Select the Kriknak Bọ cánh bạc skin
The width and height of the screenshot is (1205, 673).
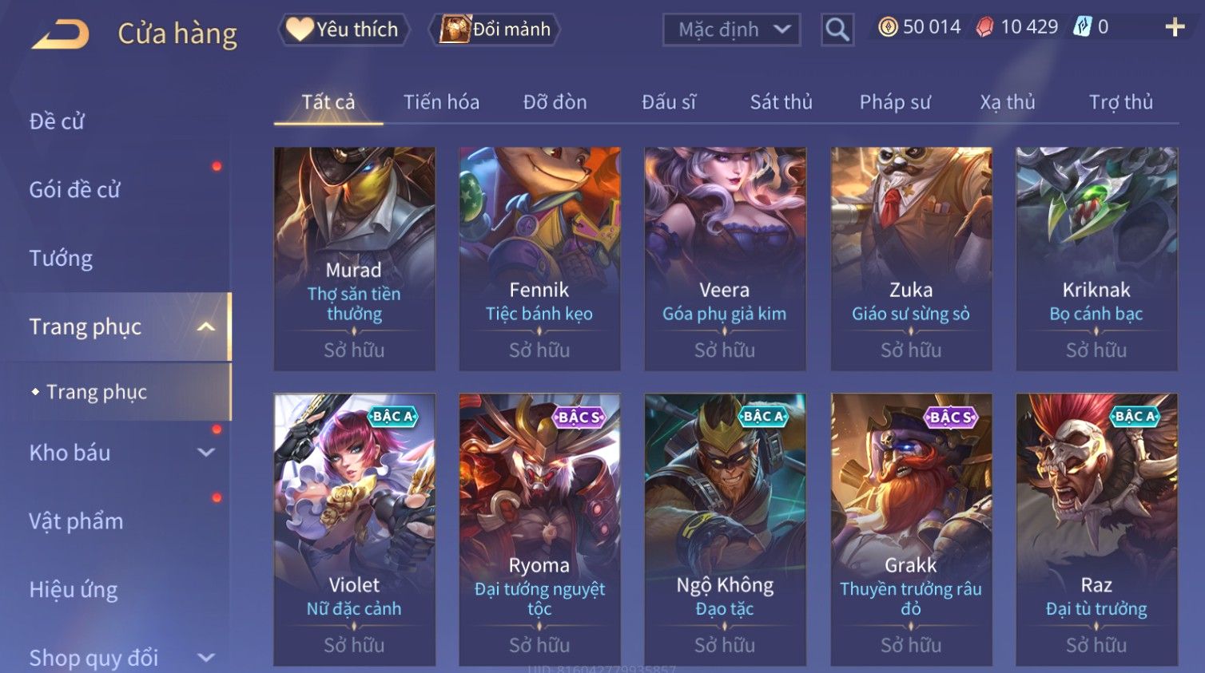point(1096,259)
